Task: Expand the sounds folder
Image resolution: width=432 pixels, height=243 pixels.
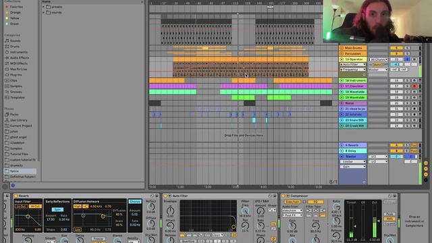Action: point(43,12)
